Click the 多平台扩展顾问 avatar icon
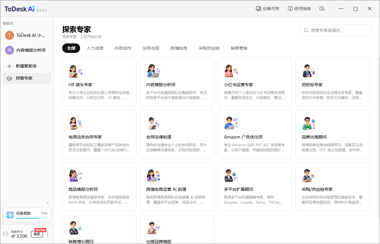380x244 pixels. [231, 176]
